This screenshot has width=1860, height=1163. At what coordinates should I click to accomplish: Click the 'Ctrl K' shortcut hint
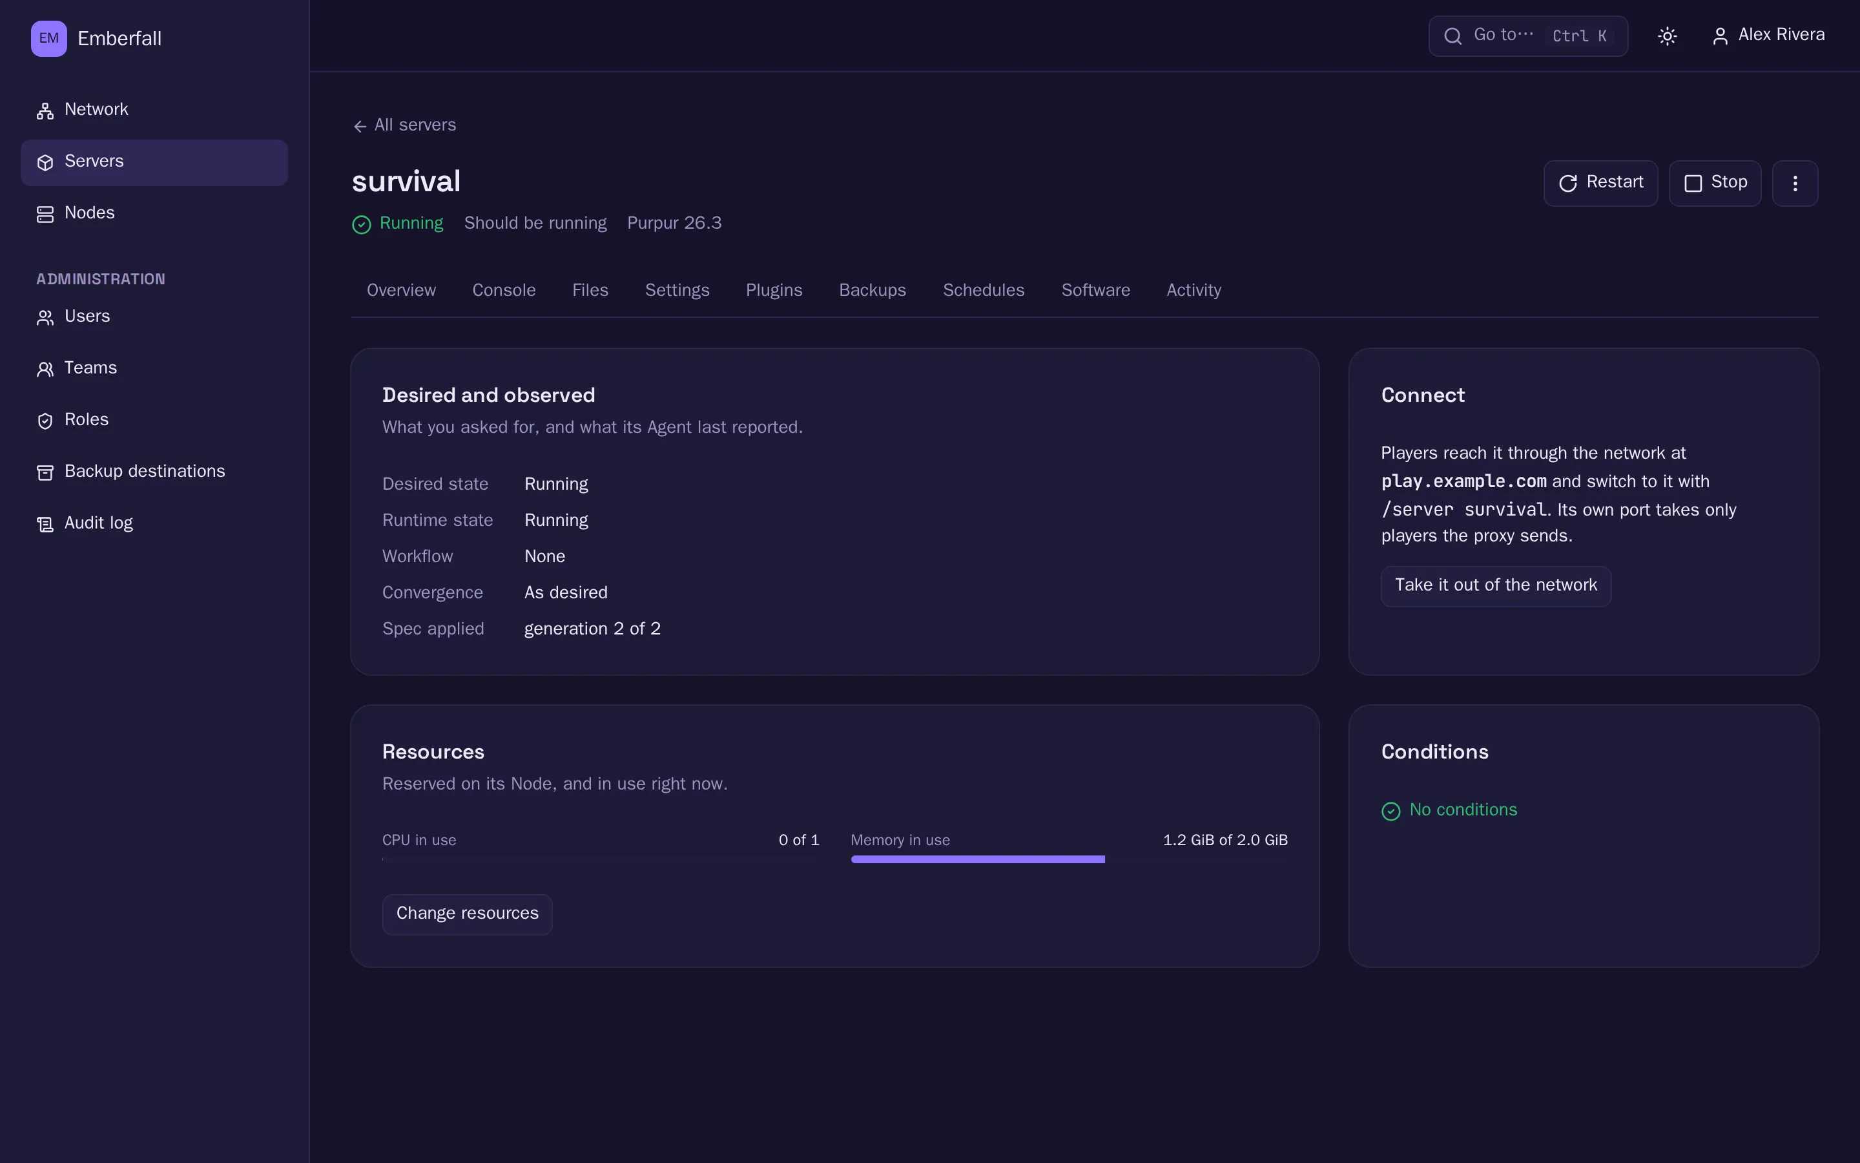point(1580,36)
